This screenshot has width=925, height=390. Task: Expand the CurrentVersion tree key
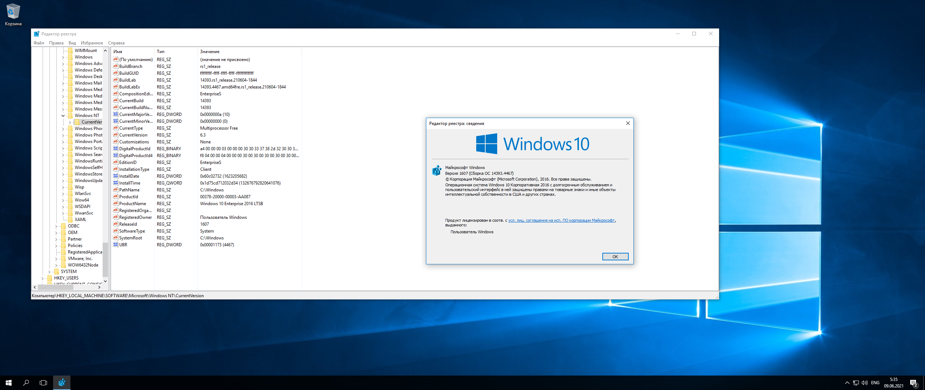tap(70, 122)
